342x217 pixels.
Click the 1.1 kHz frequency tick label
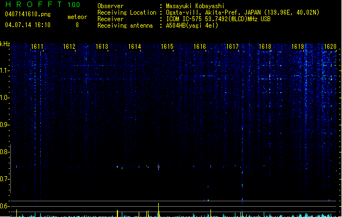coord(4,71)
